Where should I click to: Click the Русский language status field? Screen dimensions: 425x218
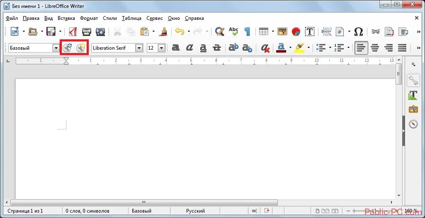(x=195, y=210)
